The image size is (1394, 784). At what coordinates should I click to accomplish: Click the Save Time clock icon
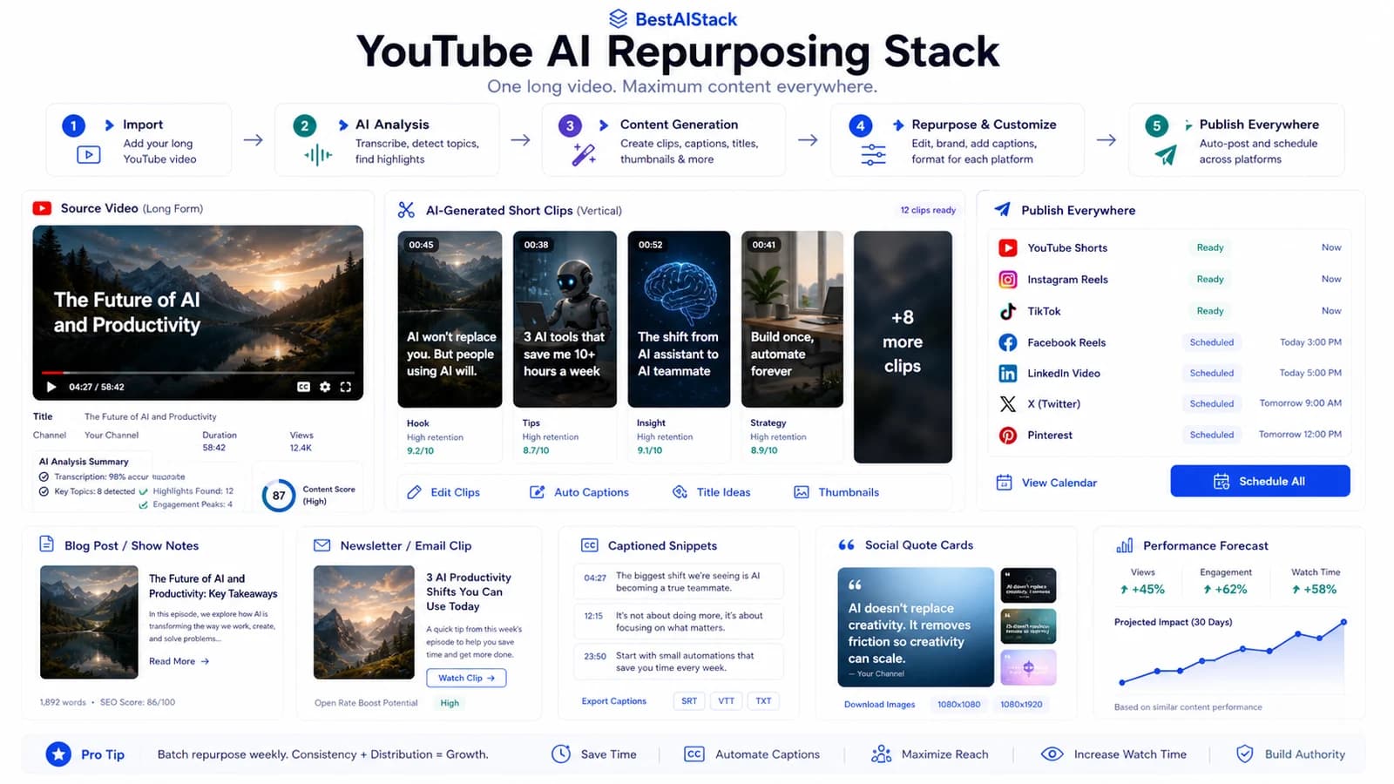[561, 754]
